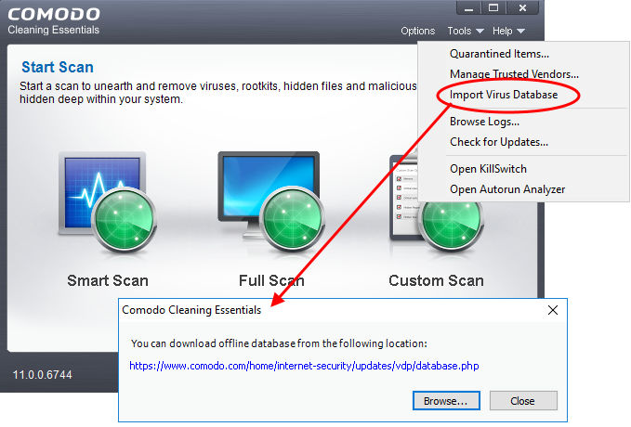The width and height of the screenshot is (631, 427).
Task: Open Manage Trusted Vendors entry
Action: [514, 74]
